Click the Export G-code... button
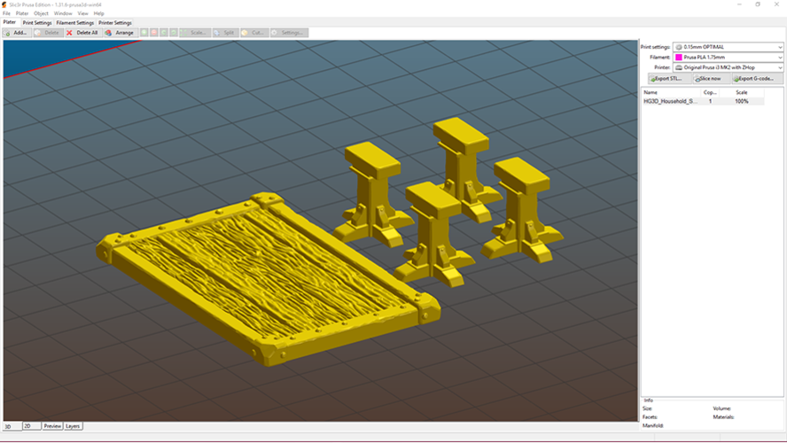The width and height of the screenshot is (787, 443). point(757,79)
